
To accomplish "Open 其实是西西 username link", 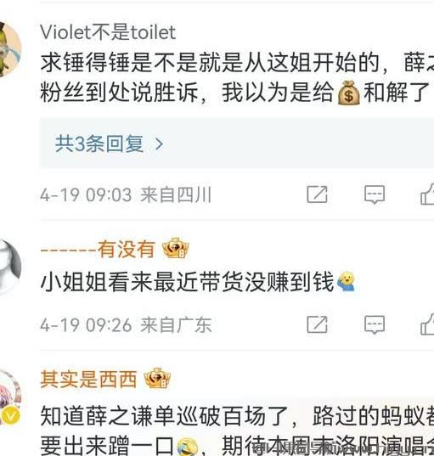I will (88, 380).
